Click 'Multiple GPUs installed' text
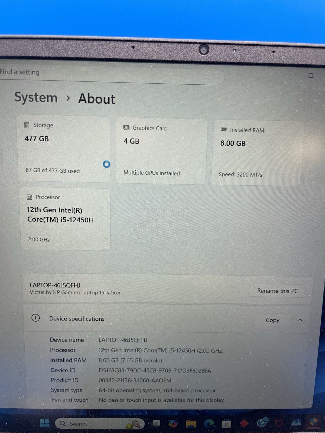 point(152,173)
